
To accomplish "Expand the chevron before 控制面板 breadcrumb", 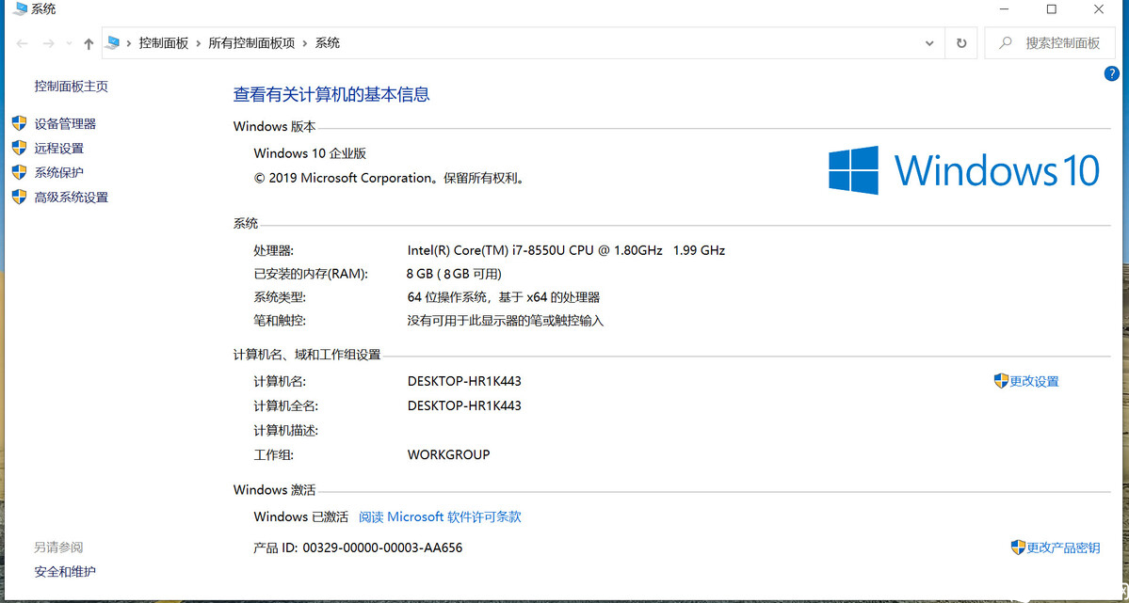I will point(129,43).
